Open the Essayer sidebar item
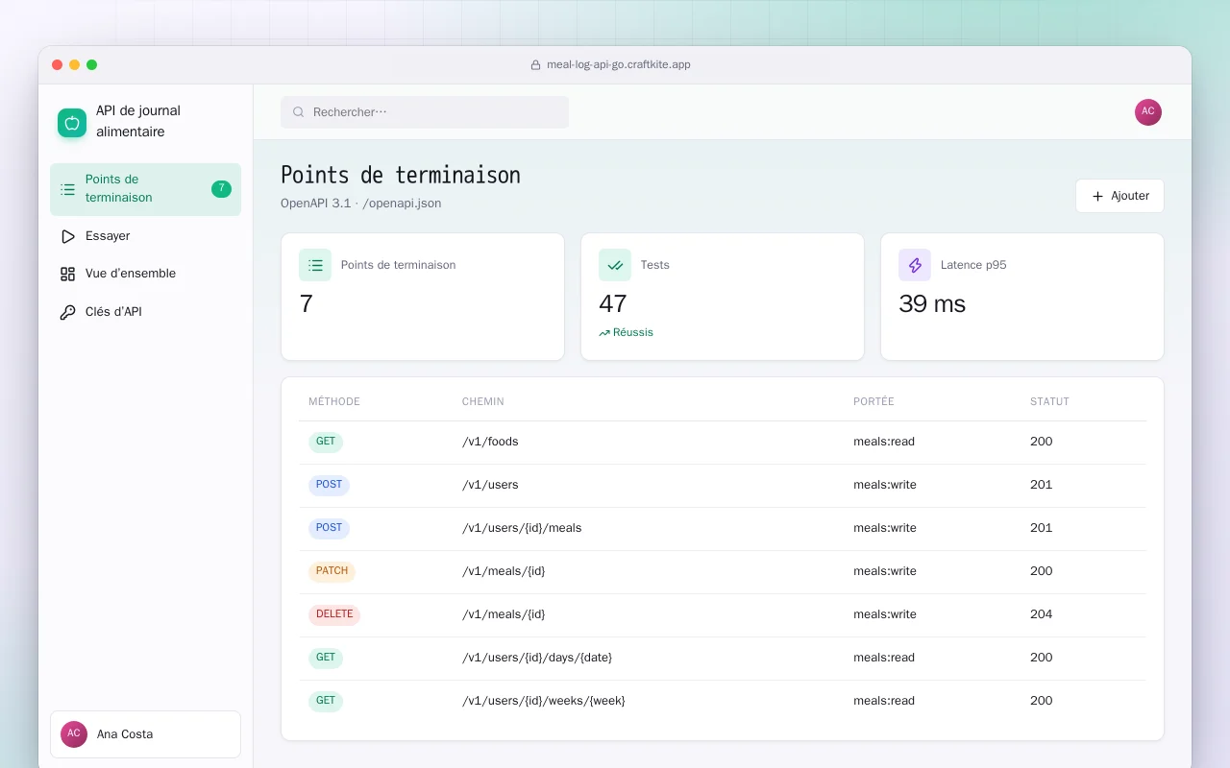 pyautogui.click(x=145, y=236)
